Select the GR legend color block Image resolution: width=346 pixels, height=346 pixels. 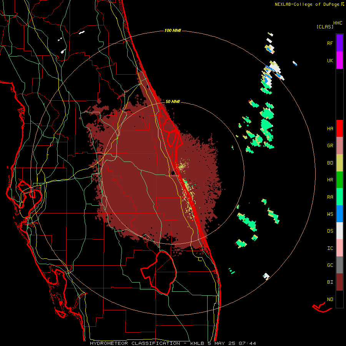(x=339, y=146)
